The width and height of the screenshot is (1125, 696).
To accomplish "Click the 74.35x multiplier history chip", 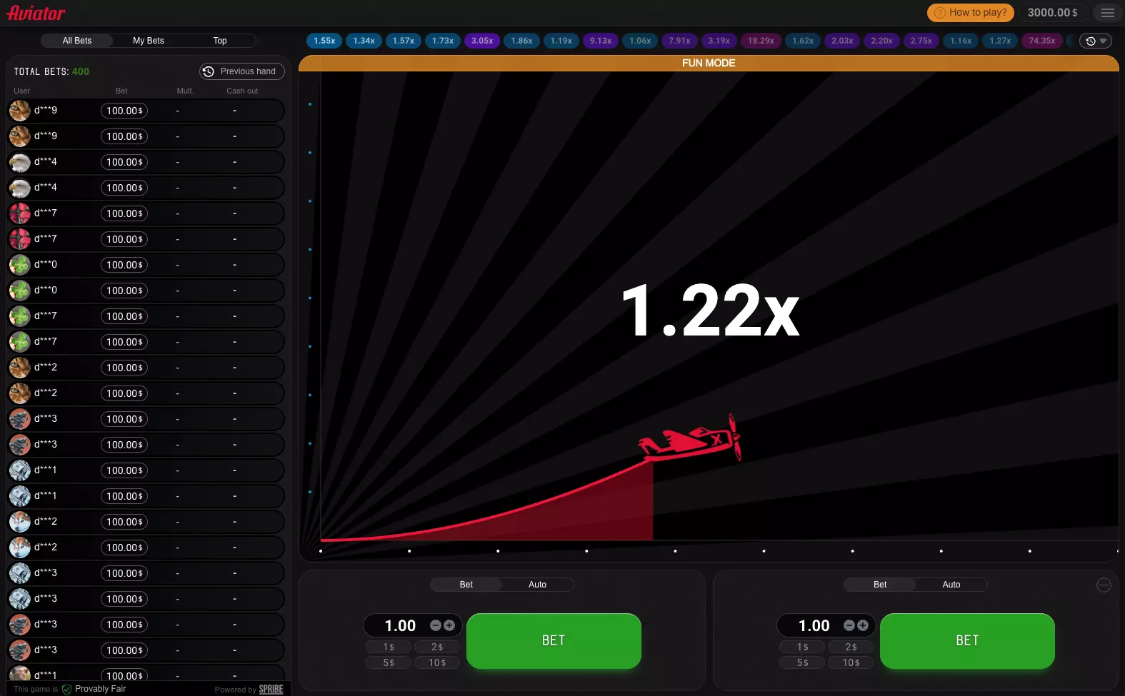I will click(x=1041, y=41).
